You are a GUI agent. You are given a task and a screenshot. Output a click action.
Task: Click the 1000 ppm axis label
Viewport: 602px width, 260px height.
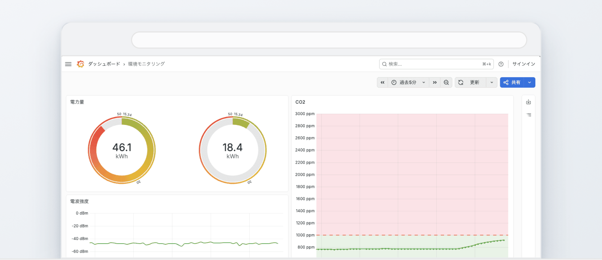[x=305, y=235]
